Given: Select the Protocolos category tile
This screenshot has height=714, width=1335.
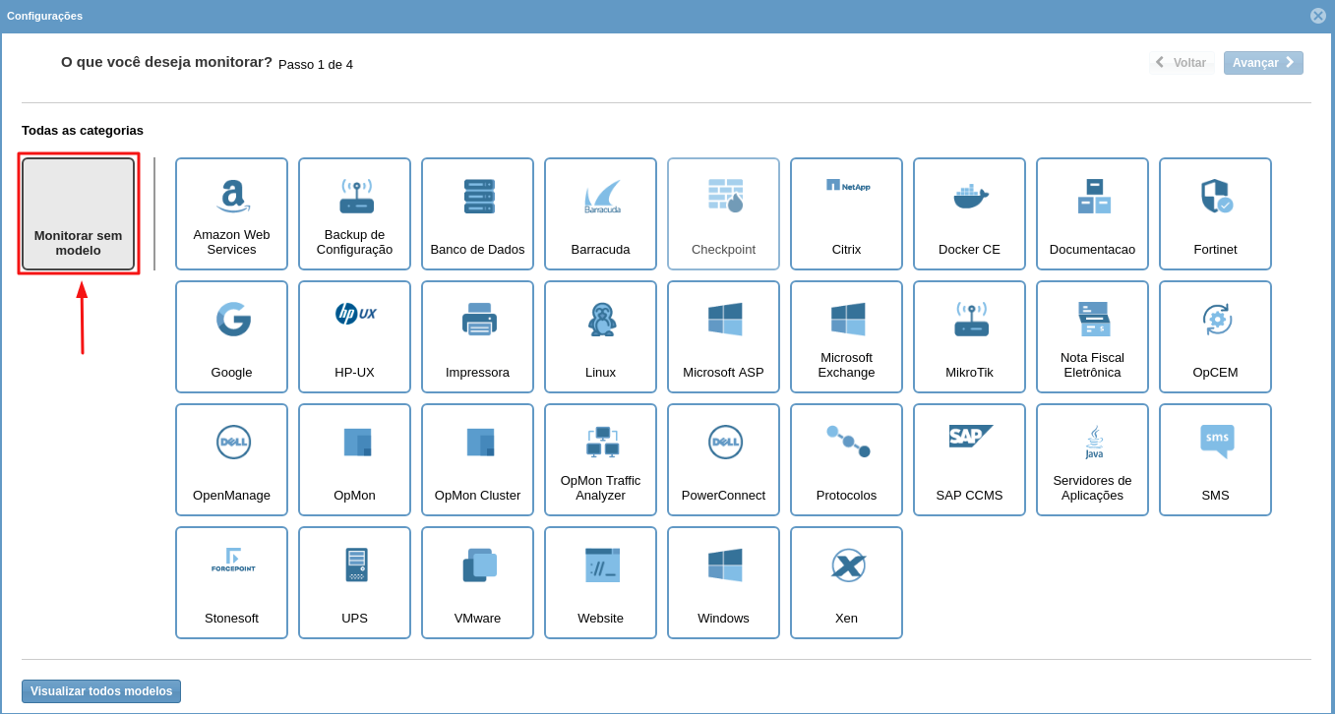Looking at the screenshot, I should (846, 459).
